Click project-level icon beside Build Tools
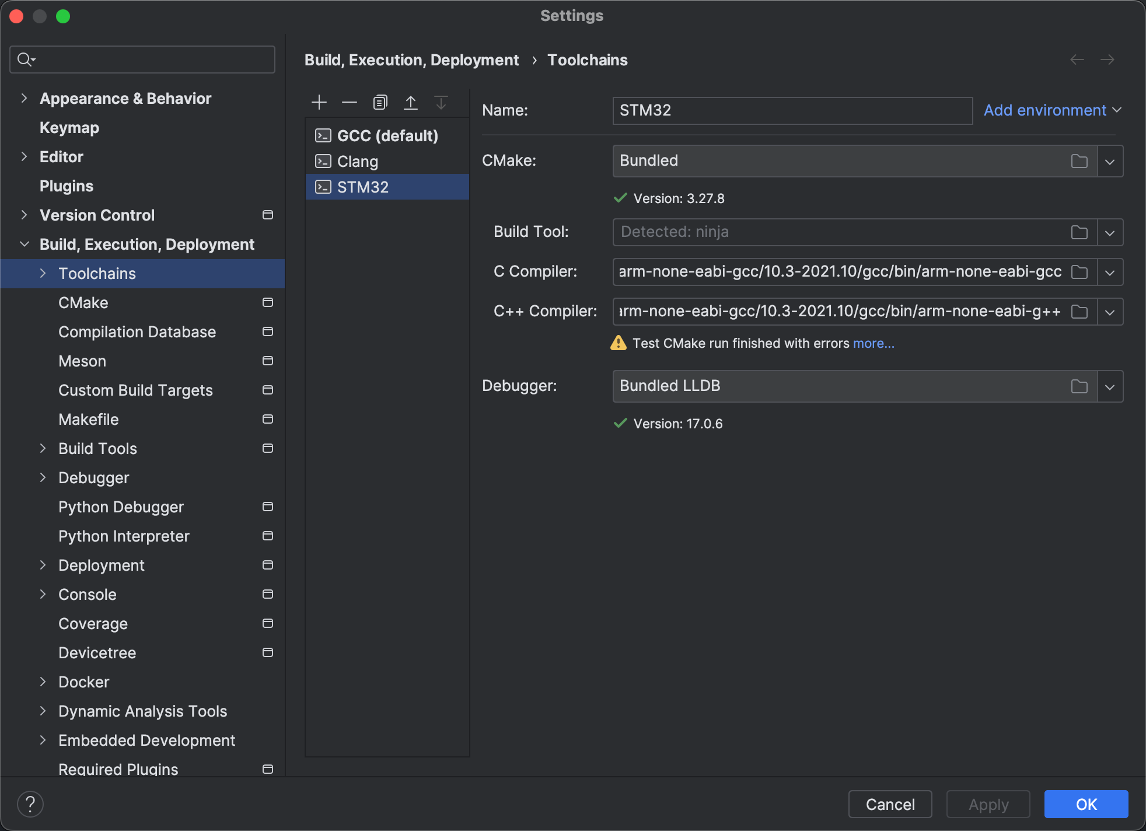Image resolution: width=1146 pixels, height=831 pixels. tap(268, 448)
